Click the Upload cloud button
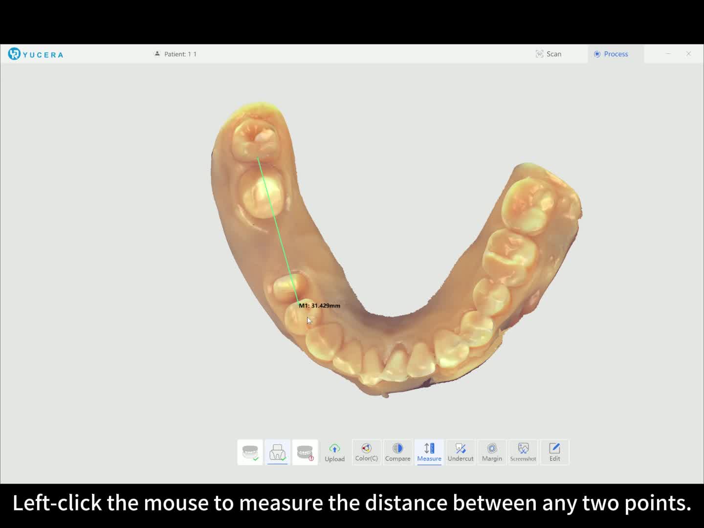 [x=335, y=452]
